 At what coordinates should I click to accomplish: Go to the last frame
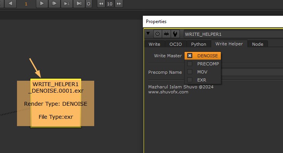[79, 3]
